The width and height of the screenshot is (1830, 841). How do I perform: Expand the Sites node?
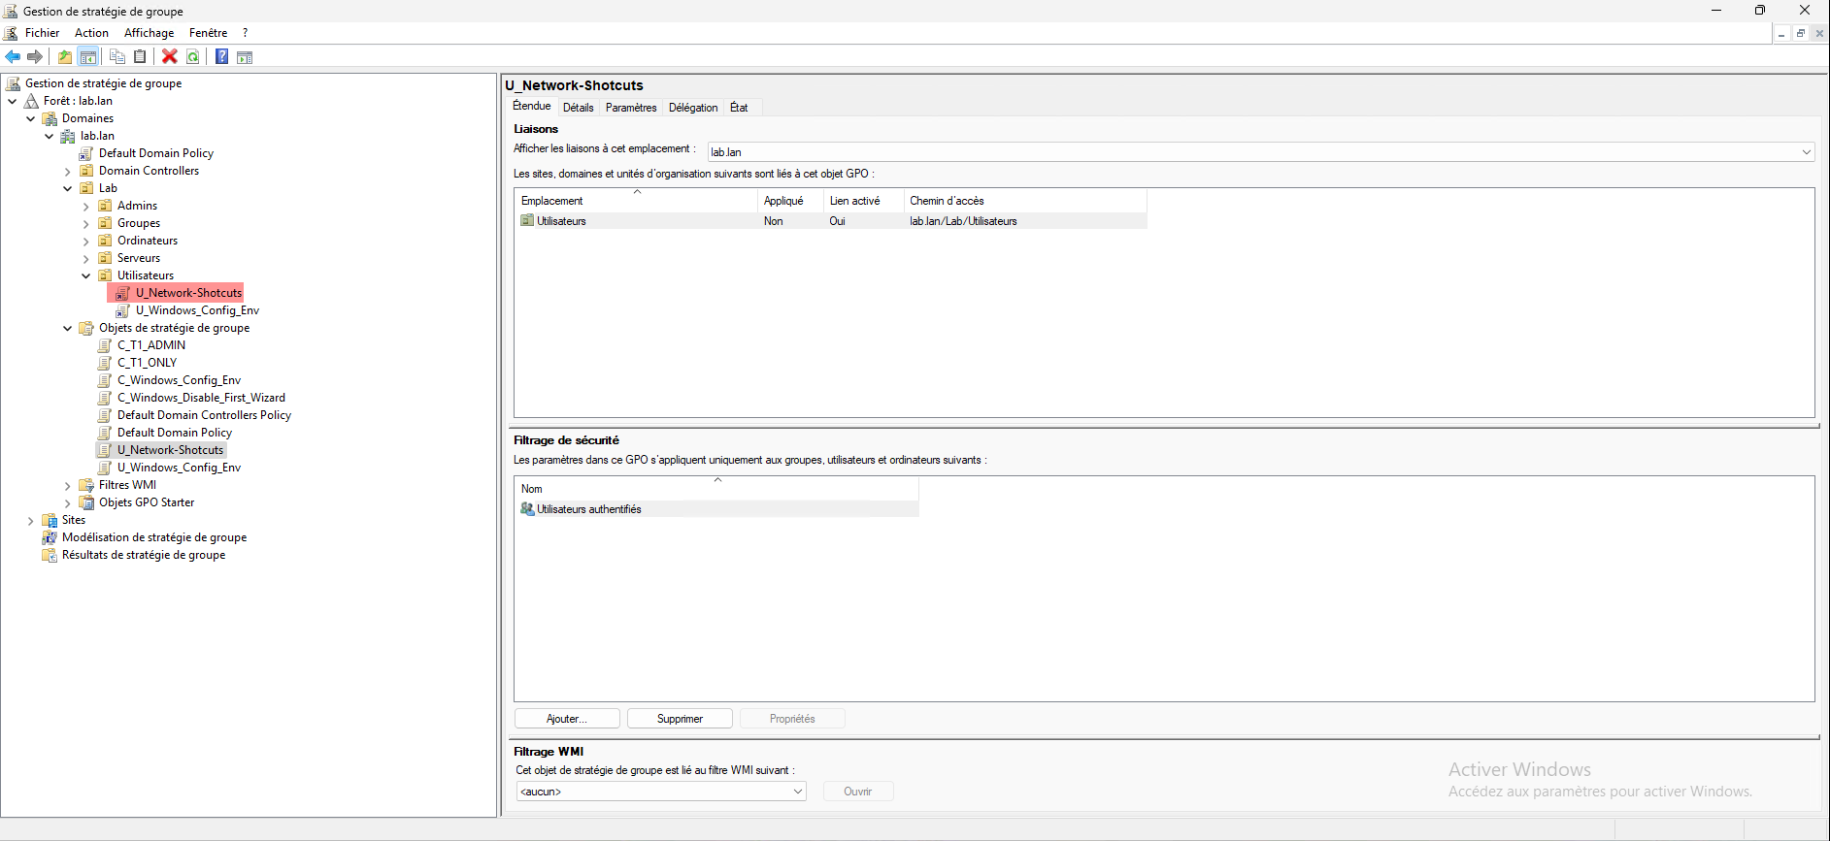pyautogui.click(x=31, y=520)
